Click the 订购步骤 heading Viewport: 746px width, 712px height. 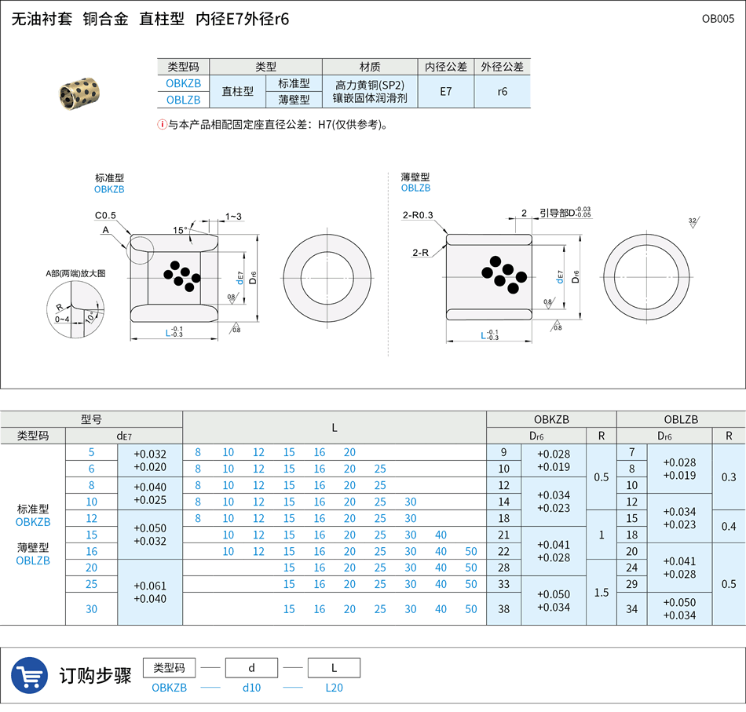(x=95, y=675)
